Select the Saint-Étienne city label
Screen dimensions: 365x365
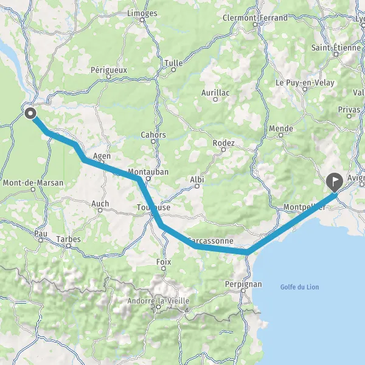pyautogui.click(x=336, y=47)
